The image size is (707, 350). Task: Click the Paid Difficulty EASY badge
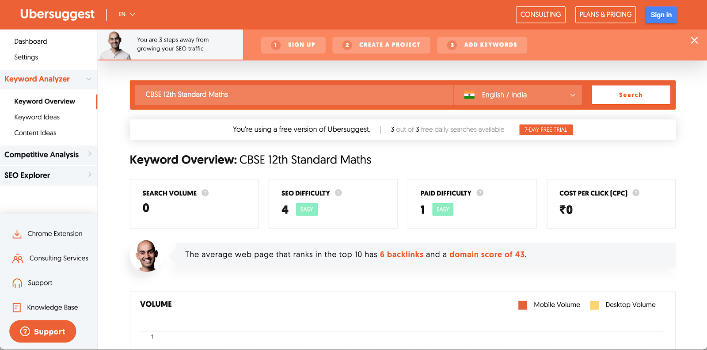[443, 209]
